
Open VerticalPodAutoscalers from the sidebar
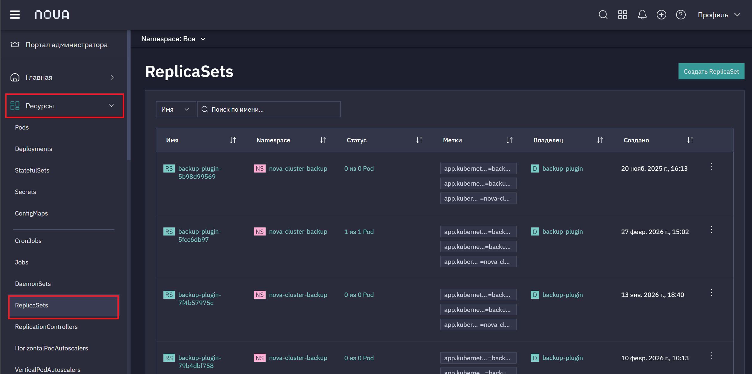click(x=48, y=370)
